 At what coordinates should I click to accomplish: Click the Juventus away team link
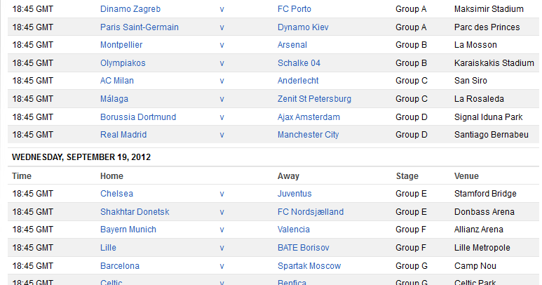294,194
